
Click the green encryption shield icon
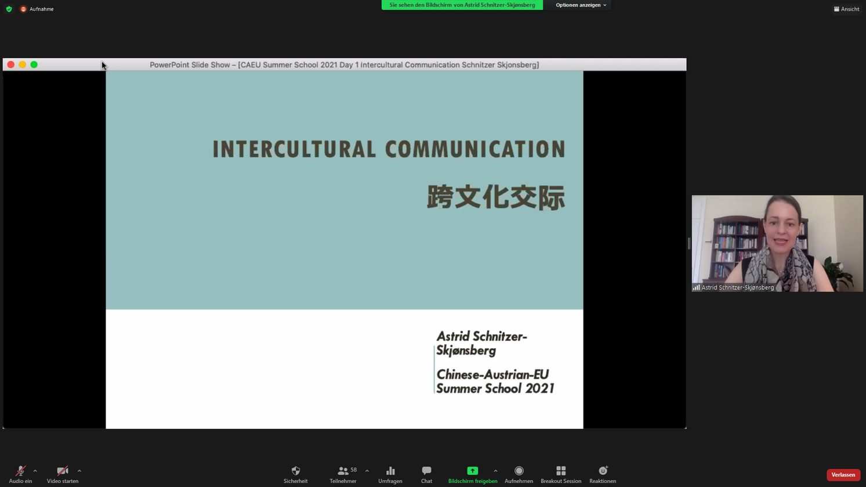tap(9, 9)
